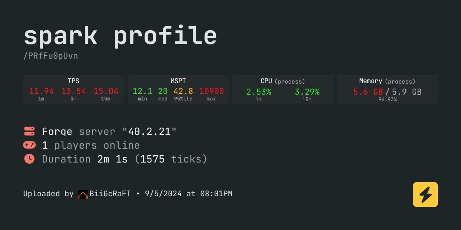461x230 pixels.
Task: Click the MSPT min value 12.1
Action: point(143,91)
